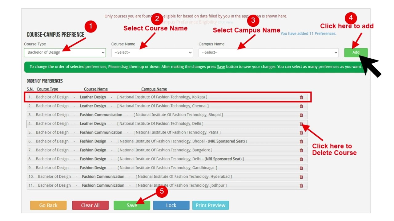Click the Order of Preferences heading
The height and width of the screenshot is (221, 394).
click(45, 81)
